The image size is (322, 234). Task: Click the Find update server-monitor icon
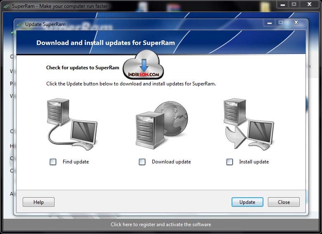(72, 124)
